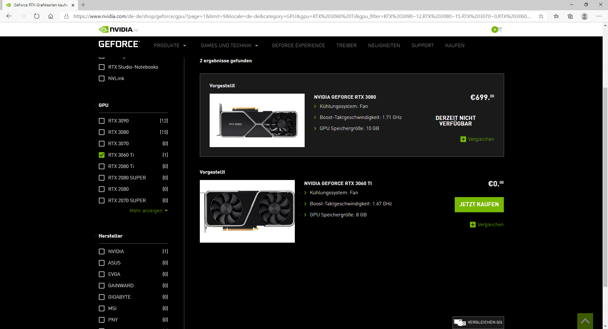The width and height of the screenshot is (608, 329).
Task: Expand the GAMES UND TECHNIK dropdown
Action: (229, 46)
